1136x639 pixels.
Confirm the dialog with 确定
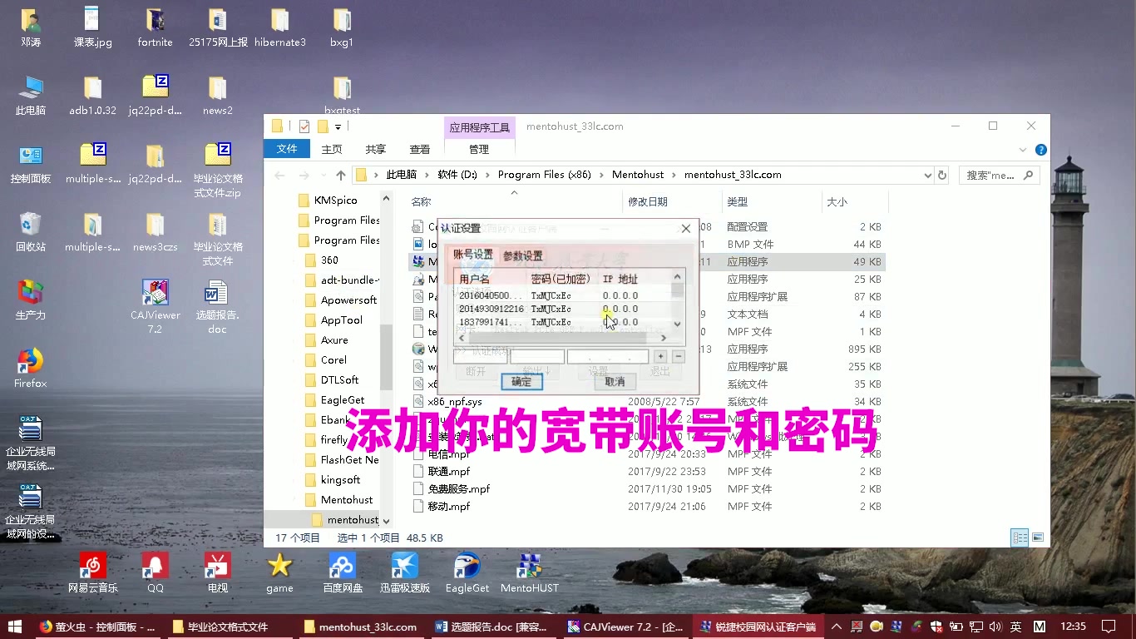[521, 382]
